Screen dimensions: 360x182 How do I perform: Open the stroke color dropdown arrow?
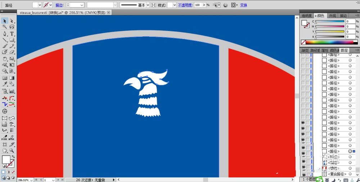50,5
